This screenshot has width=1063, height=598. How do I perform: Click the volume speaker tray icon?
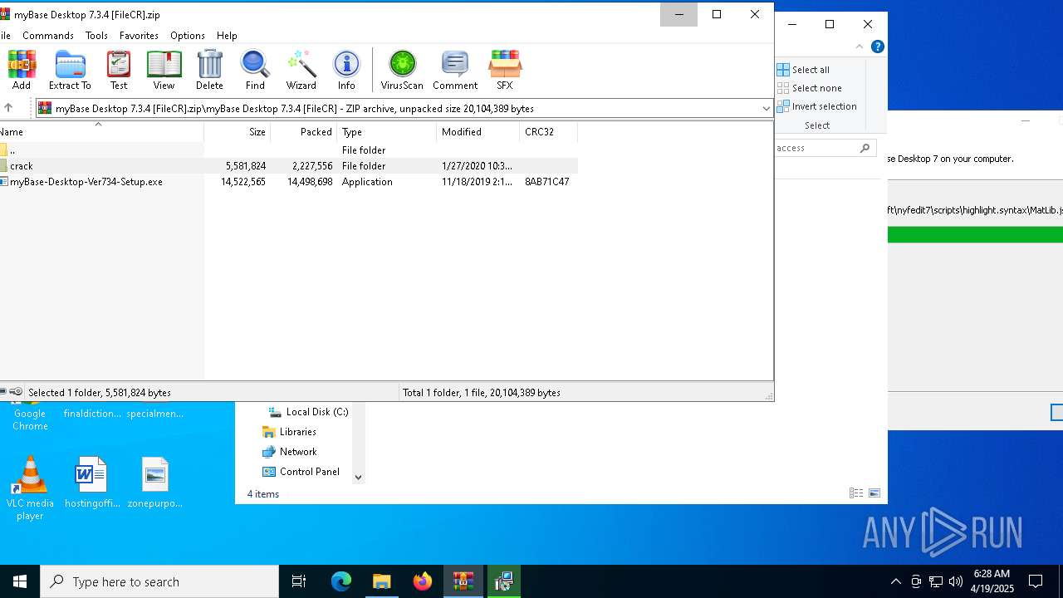coord(956,581)
